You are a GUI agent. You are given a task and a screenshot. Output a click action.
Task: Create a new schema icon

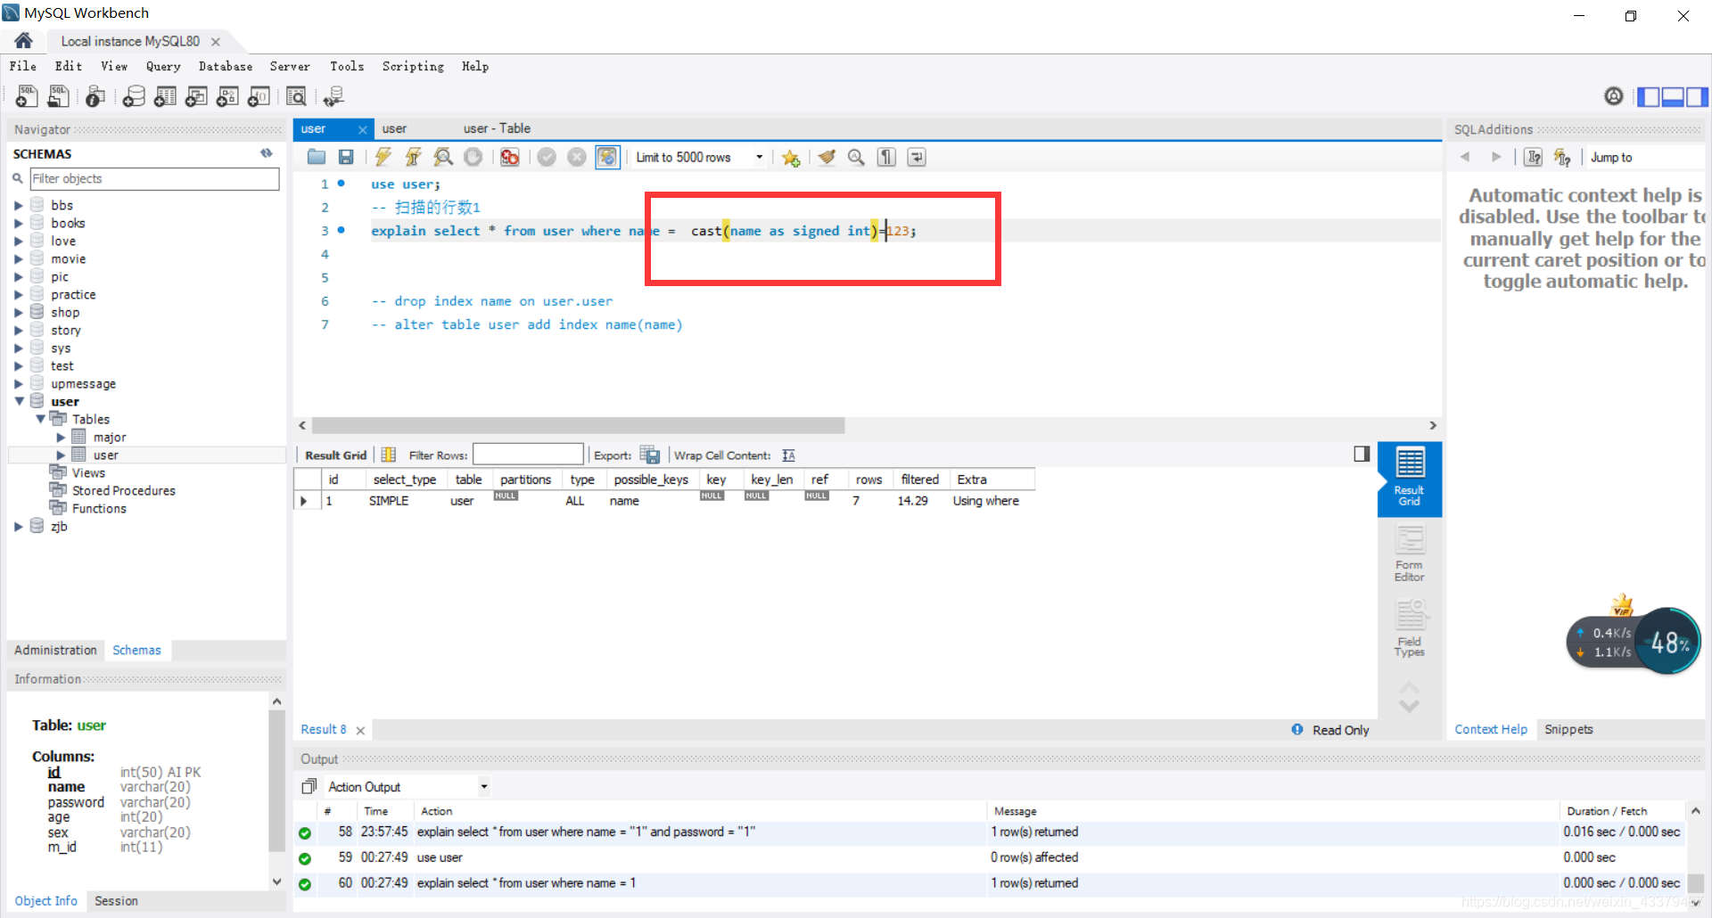[134, 96]
